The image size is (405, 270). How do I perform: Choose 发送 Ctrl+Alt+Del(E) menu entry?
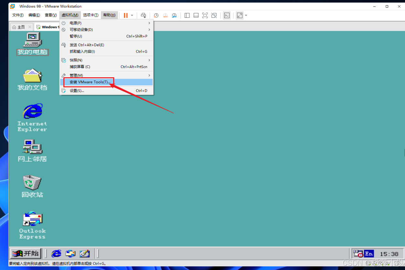pyautogui.click(x=106, y=45)
